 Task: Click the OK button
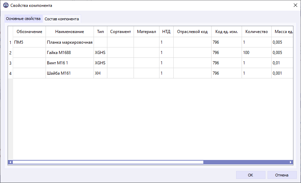click(251, 175)
